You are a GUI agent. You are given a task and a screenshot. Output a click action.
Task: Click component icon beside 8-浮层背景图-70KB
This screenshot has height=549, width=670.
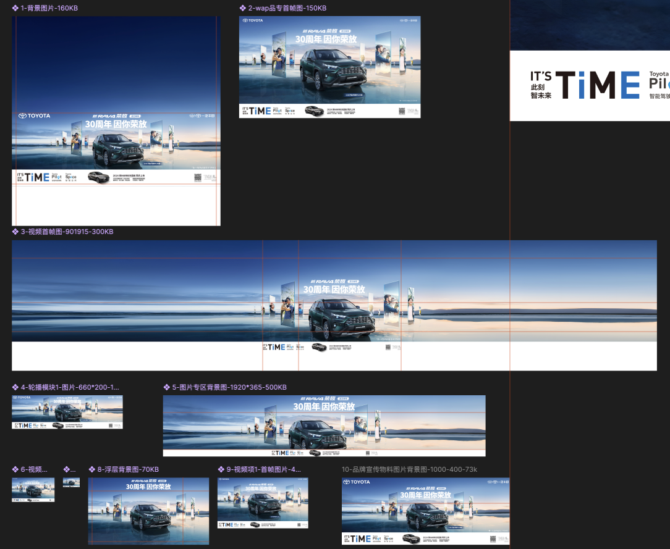(92, 469)
